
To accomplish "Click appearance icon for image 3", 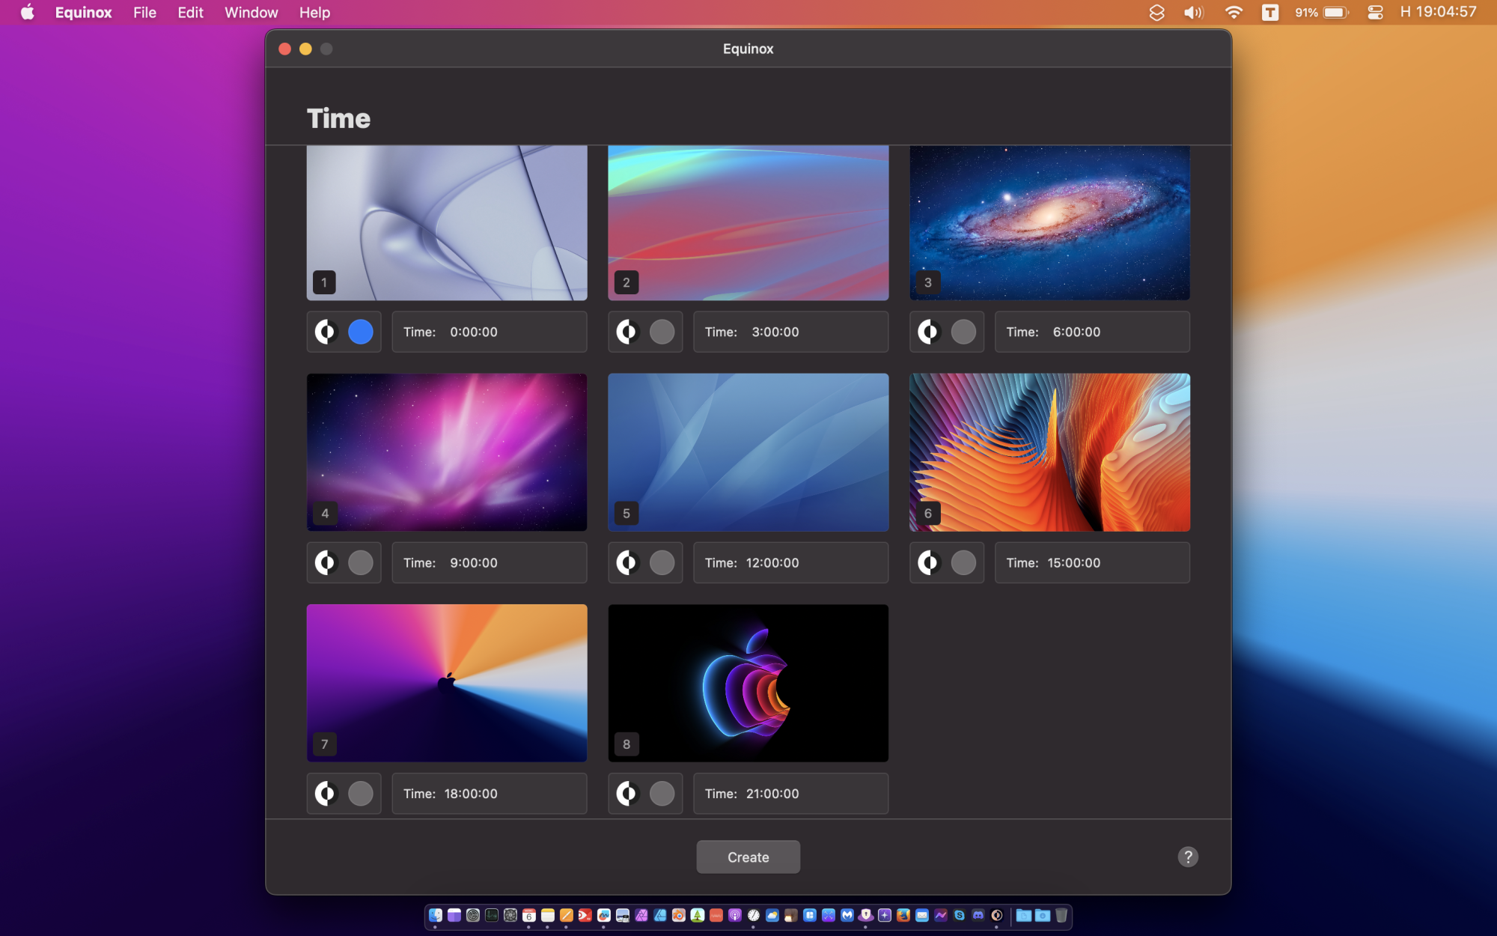I will (929, 332).
